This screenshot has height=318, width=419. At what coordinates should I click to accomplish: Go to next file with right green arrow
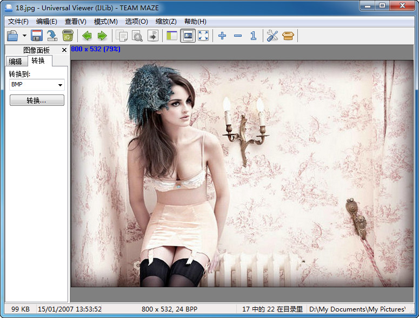[x=102, y=36]
